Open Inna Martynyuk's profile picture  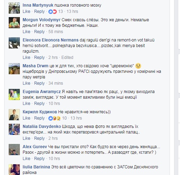point(14,8)
